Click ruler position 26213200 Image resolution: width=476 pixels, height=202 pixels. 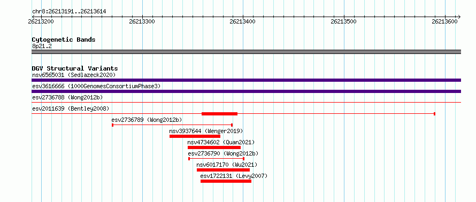[x=41, y=21]
